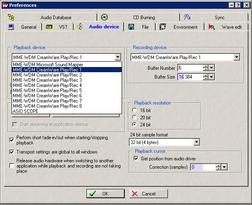Click the CD Burning disc icon
The width and height of the screenshot is (252, 205).
coord(104,17)
